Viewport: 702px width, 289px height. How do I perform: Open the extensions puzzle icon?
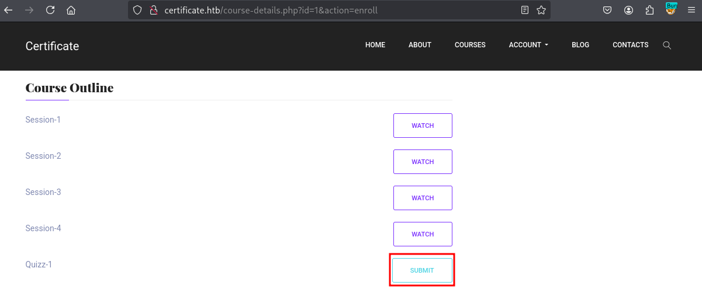click(649, 10)
